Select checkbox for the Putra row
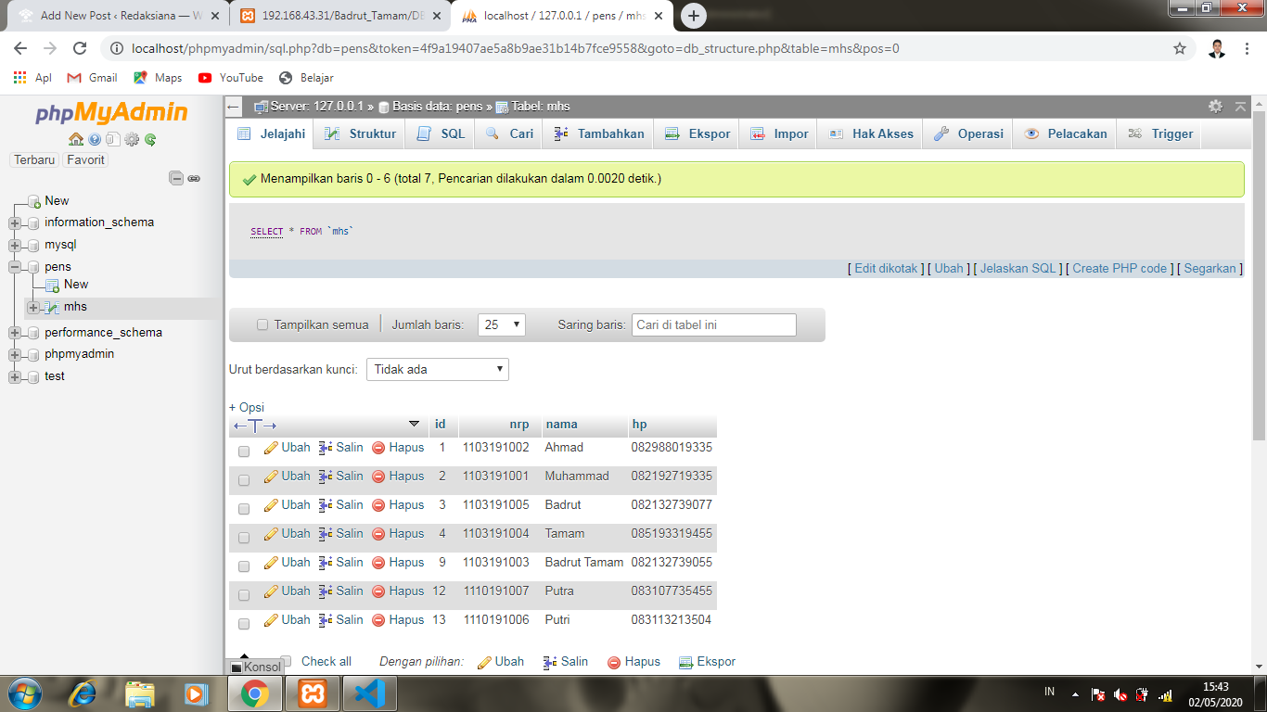 [244, 595]
